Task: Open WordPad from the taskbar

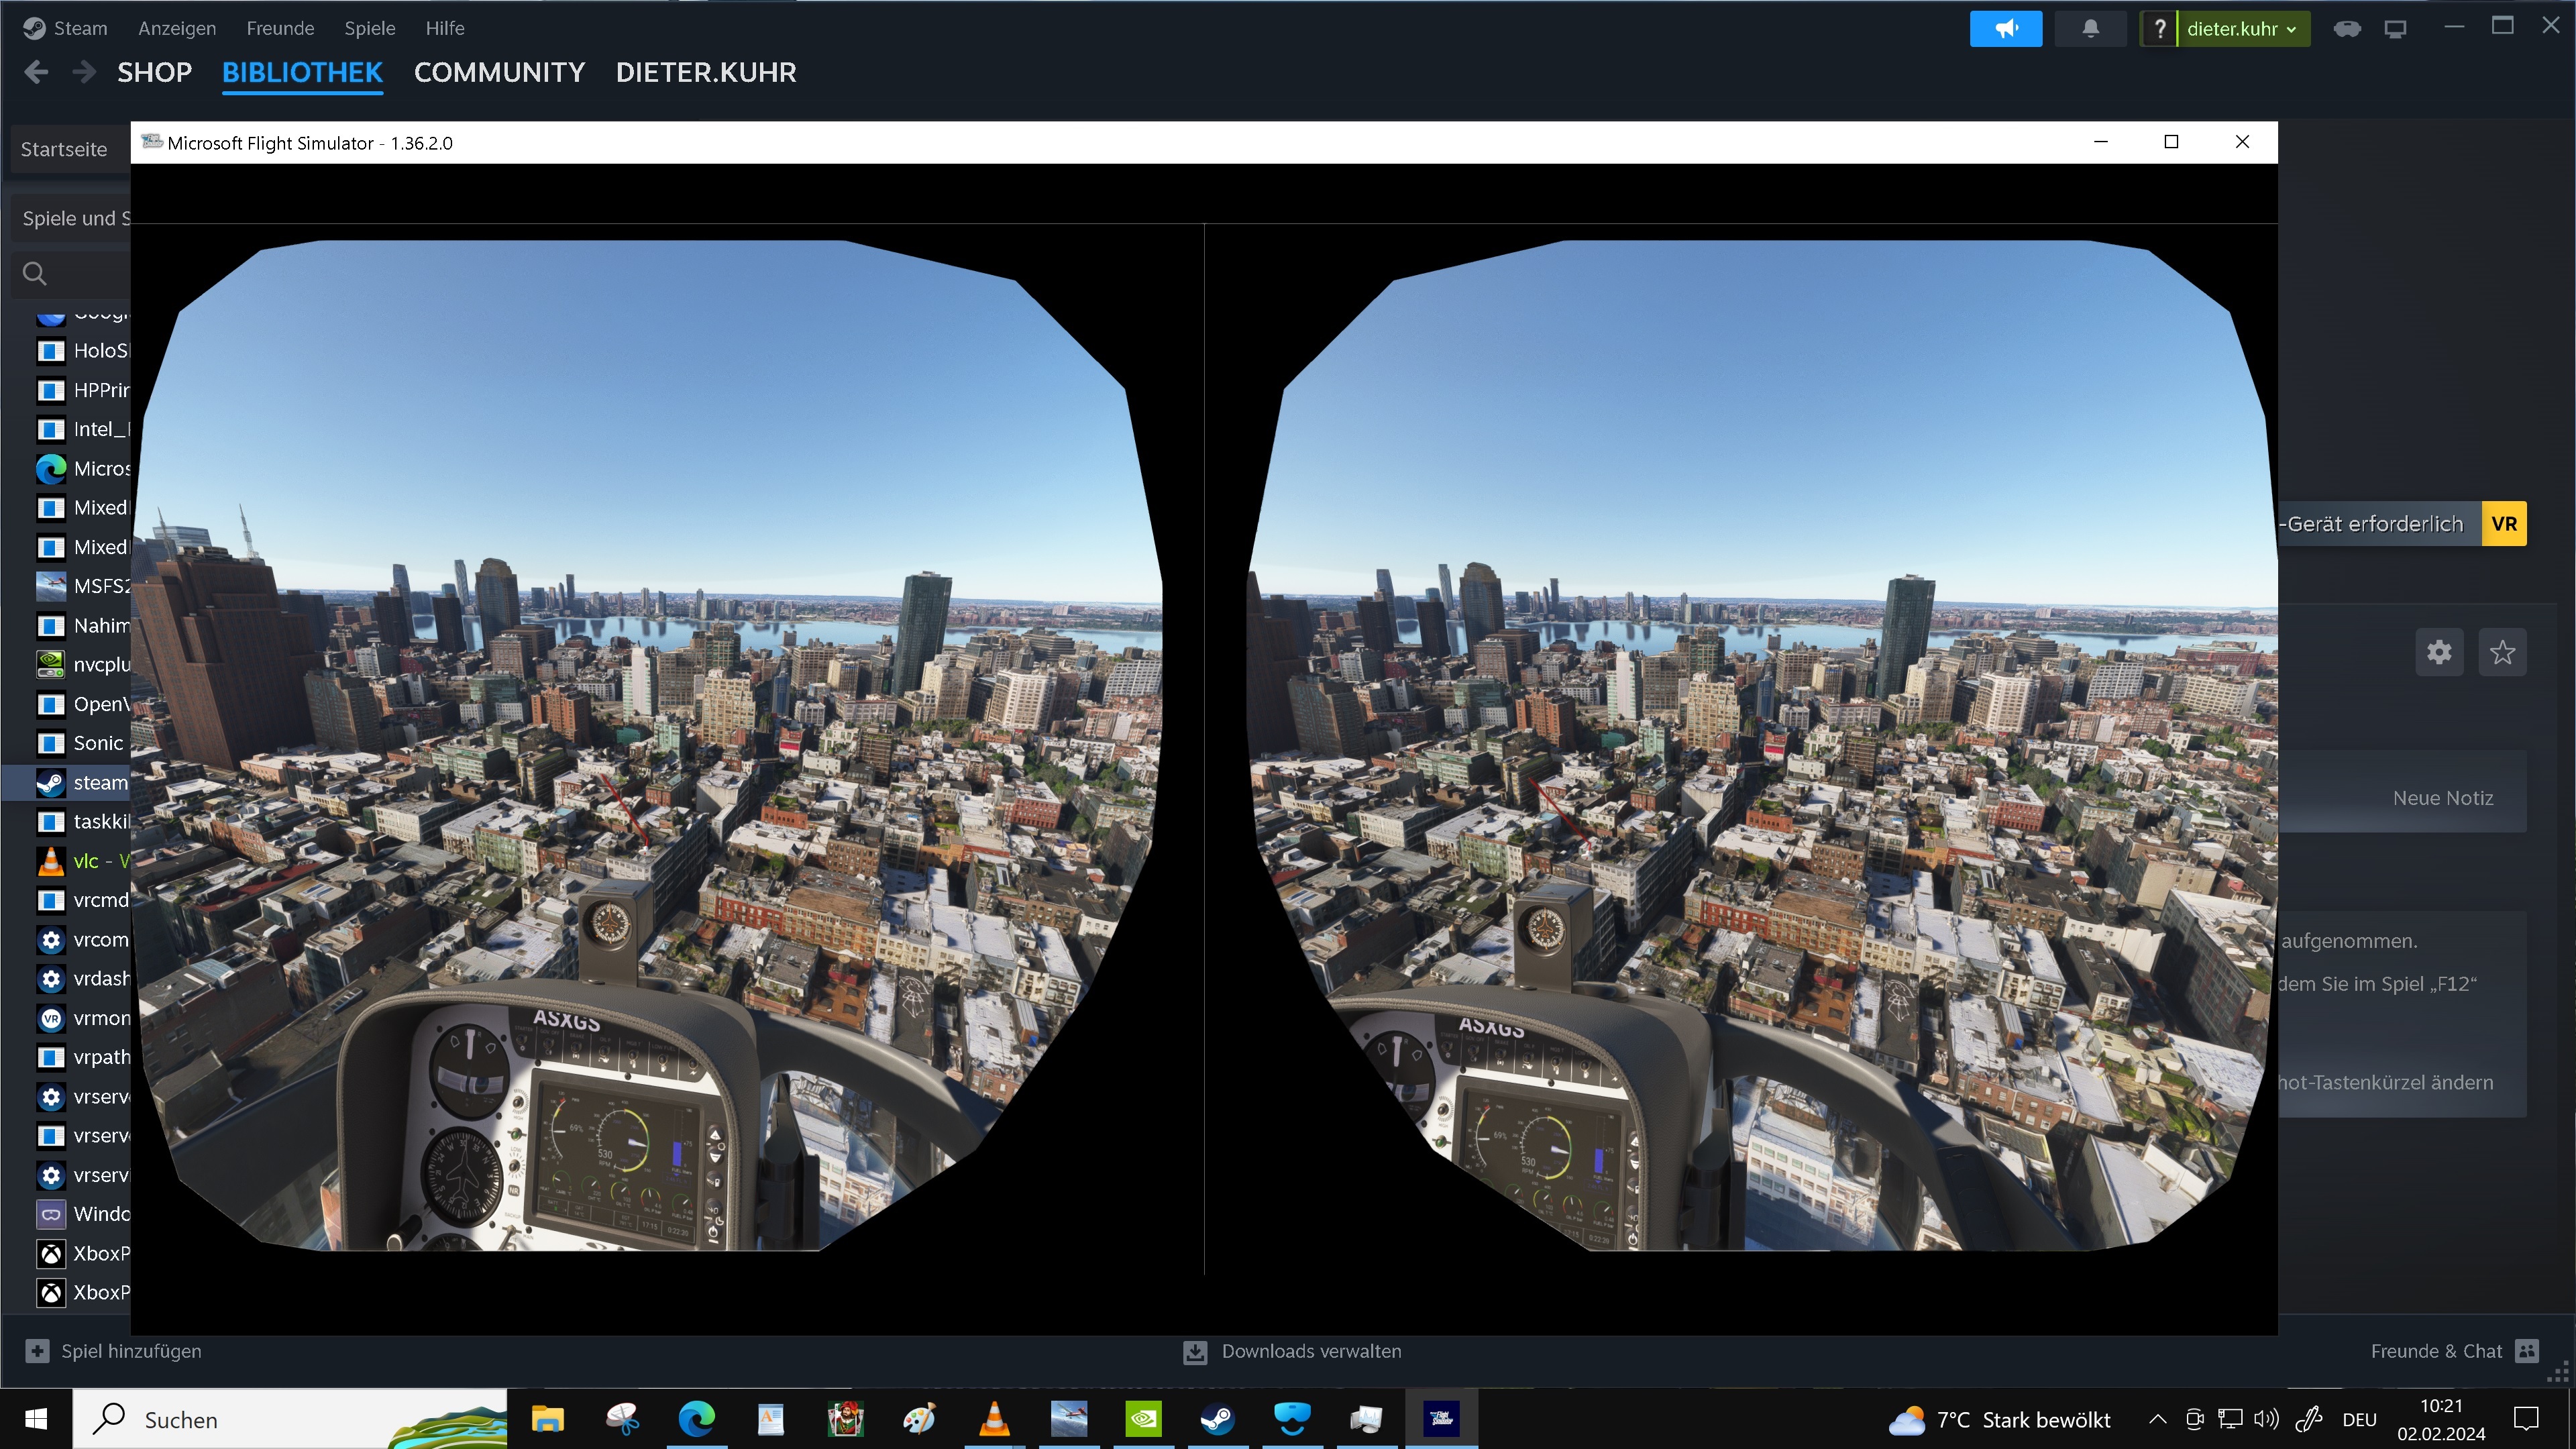Action: pos(770,1419)
